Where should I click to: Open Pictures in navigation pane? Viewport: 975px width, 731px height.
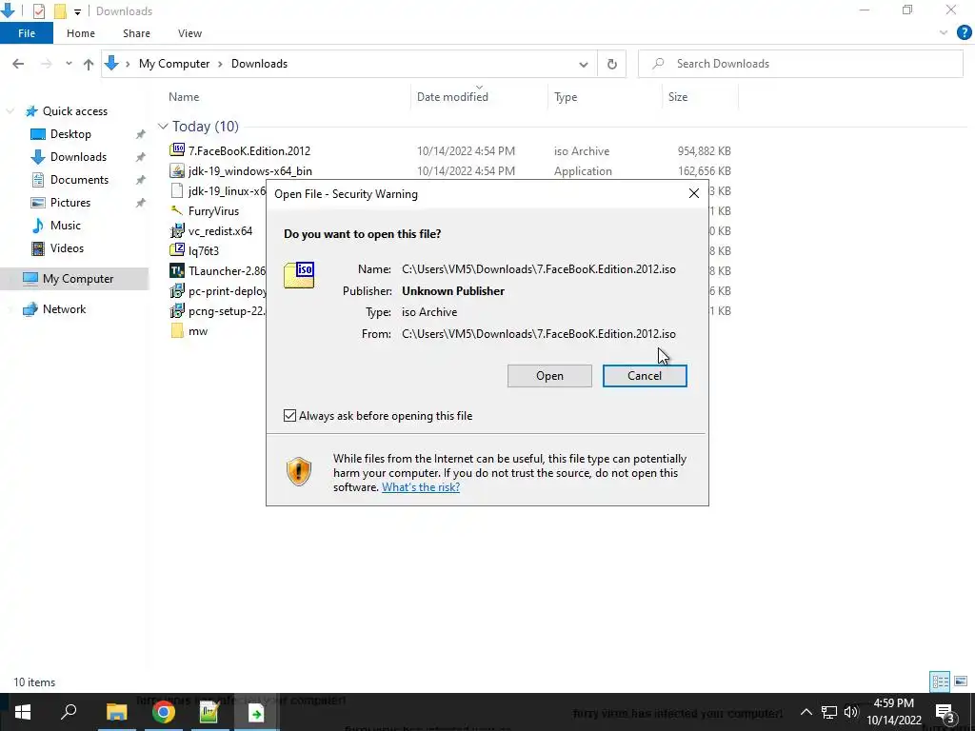click(x=70, y=203)
